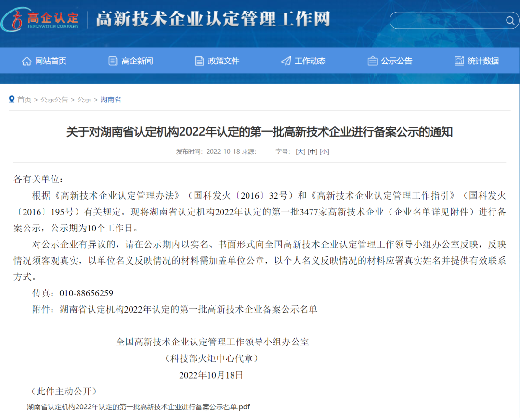Switch to the 公示公告 section
The height and width of the screenshot is (418, 520).
coord(396,61)
